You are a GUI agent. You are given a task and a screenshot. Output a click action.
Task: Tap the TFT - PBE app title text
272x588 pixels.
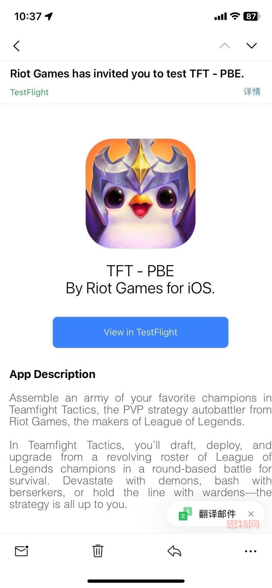(x=140, y=271)
